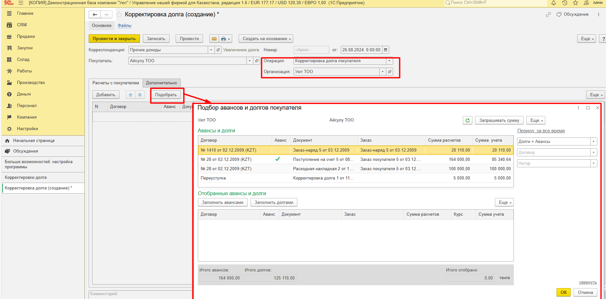
Task: Expand the Долги + Авансы filter dropdown
Action: [593, 142]
